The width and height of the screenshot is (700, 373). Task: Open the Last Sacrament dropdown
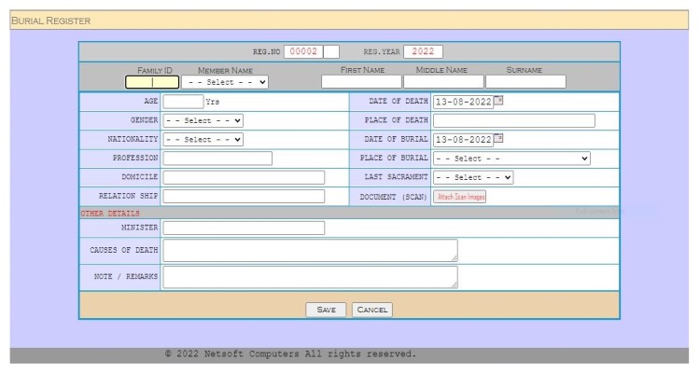click(473, 177)
